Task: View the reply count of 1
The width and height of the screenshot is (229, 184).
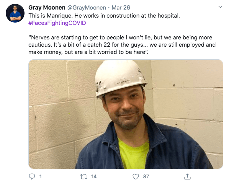Action: click(41, 177)
